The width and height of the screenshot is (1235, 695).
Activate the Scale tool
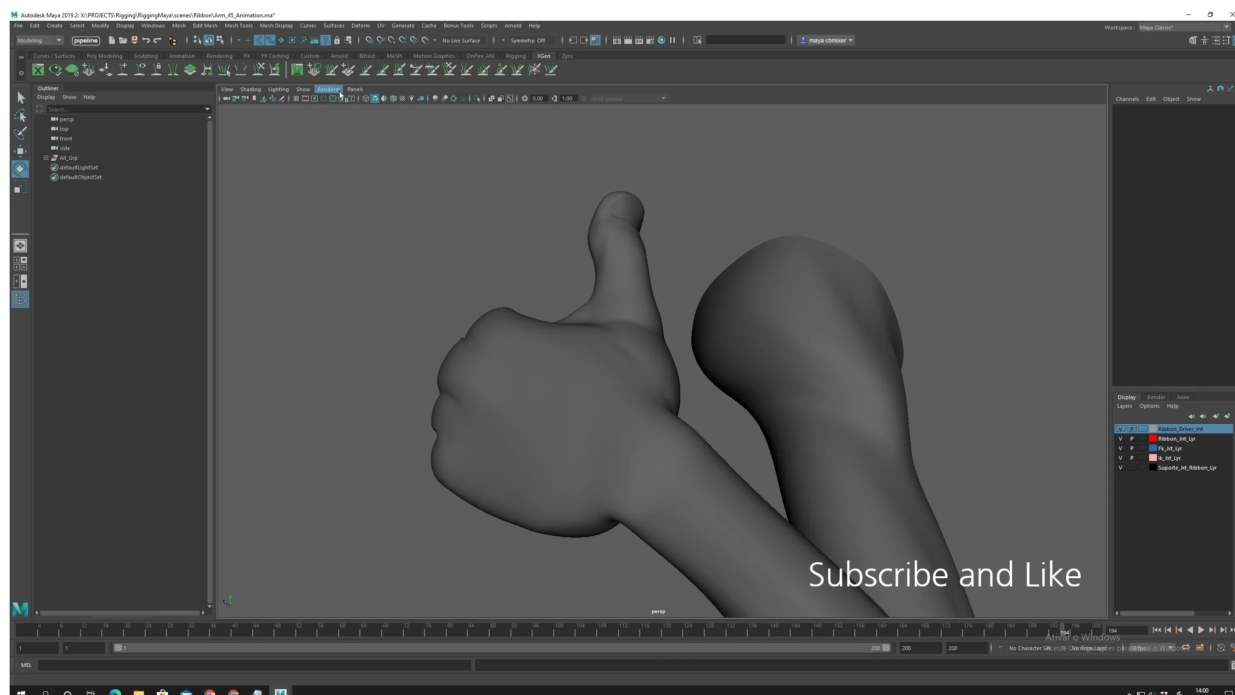(20, 187)
